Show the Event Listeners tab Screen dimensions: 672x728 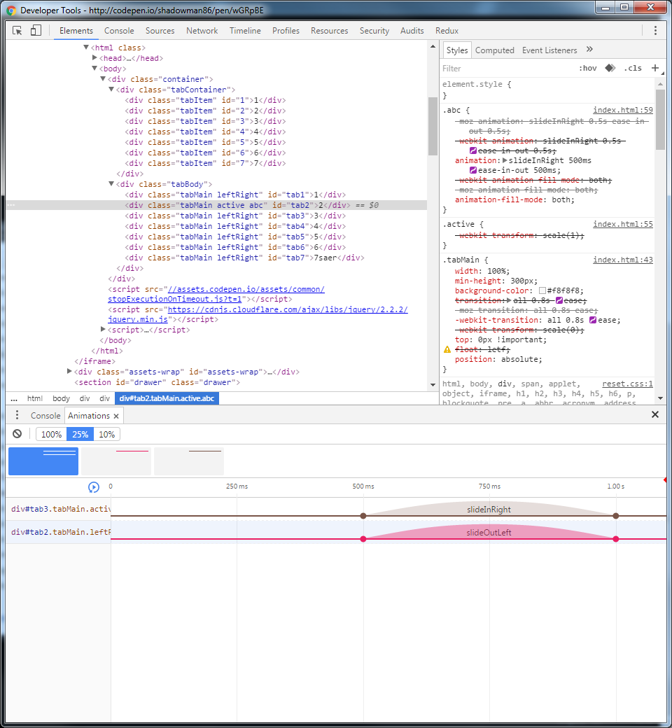(549, 50)
